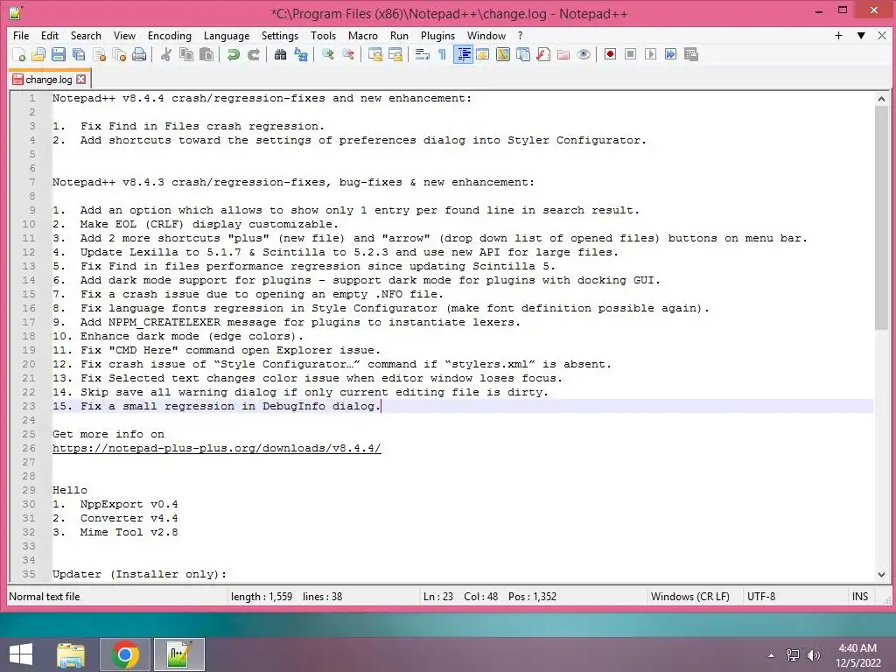Open the Tools menu
Screen dimensions: 896x672
point(324,35)
